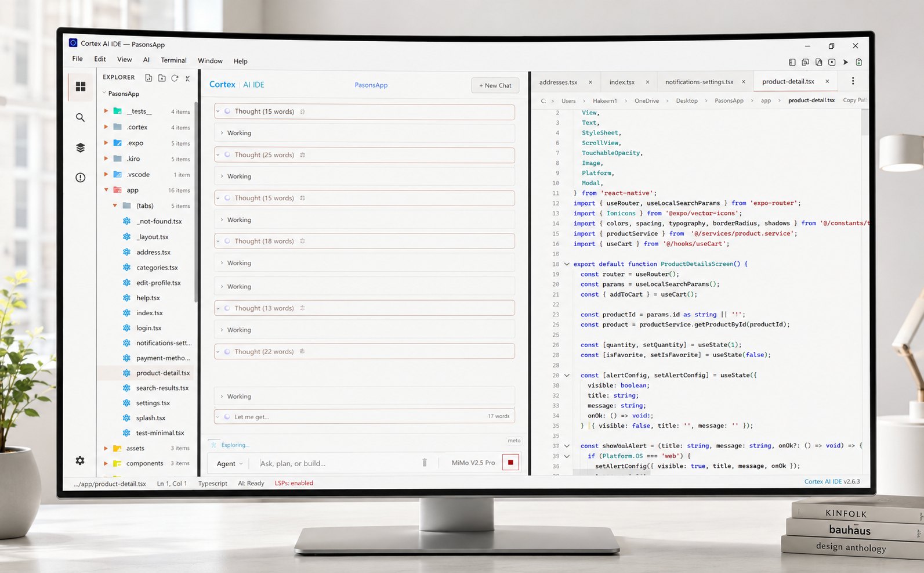The height and width of the screenshot is (573, 924).
Task: Close the notifications-settings.tsx tab
Action: 744,82
